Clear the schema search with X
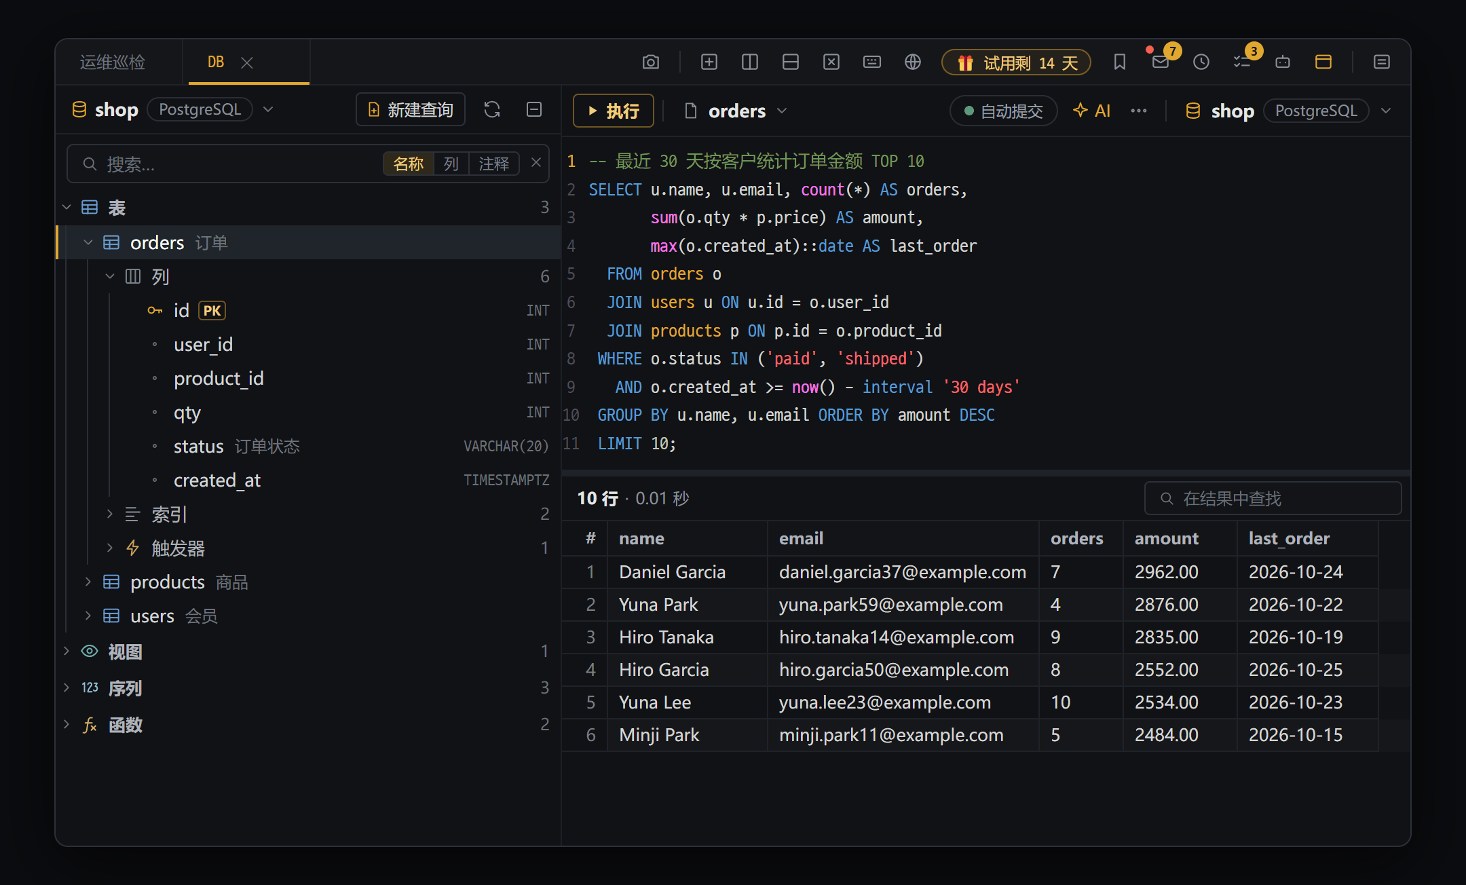 pyautogui.click(x=535, y=163)
